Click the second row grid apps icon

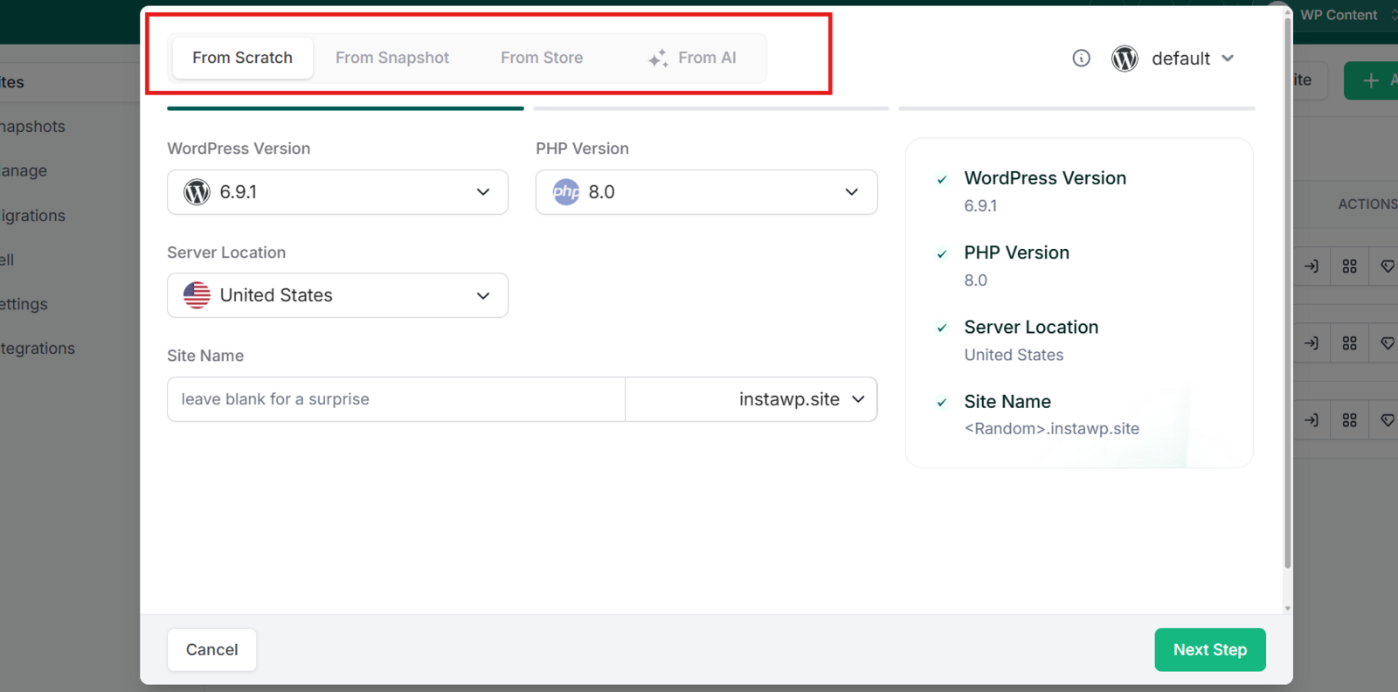point(1350,343)
